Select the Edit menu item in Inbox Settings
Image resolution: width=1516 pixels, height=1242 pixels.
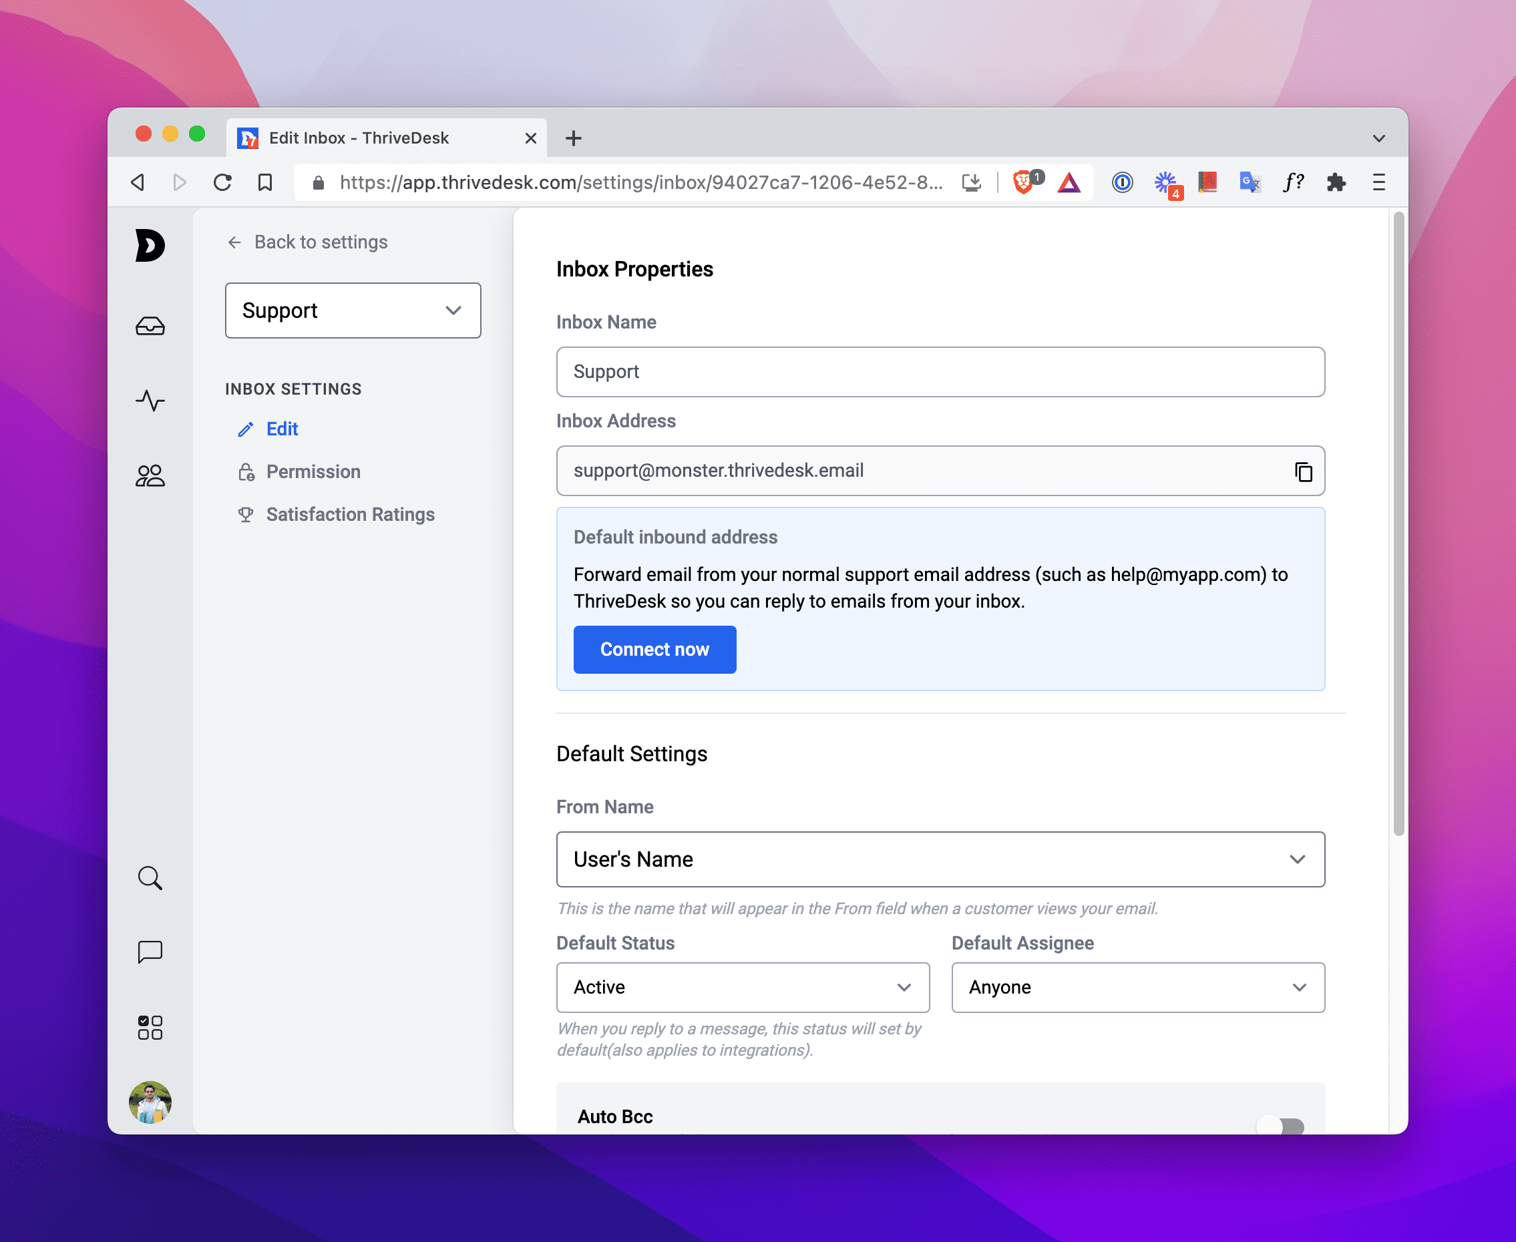click(282, 429)
